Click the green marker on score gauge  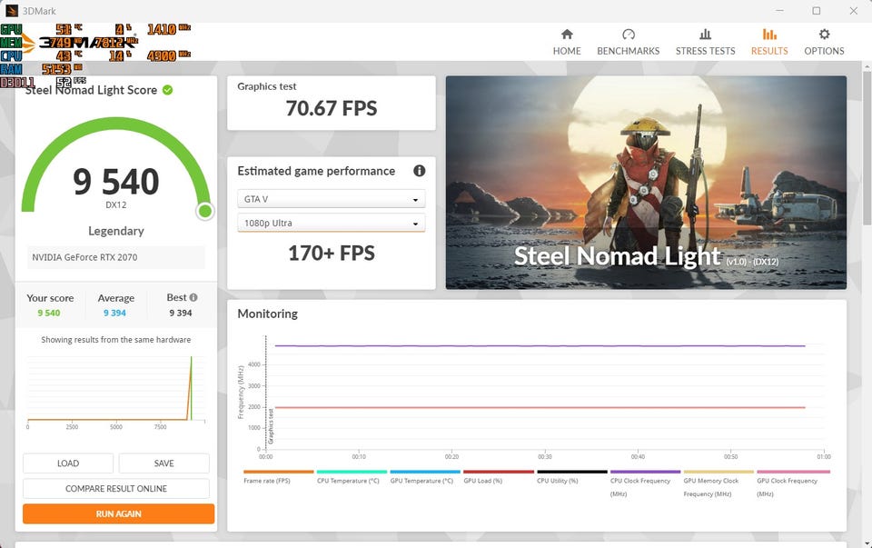(205, 211)
